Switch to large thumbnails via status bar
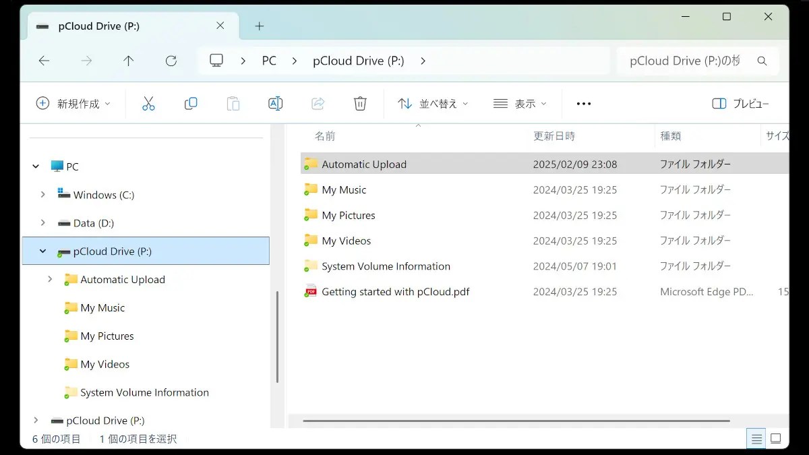The image size is (809, 455). [x=776, y=438]
